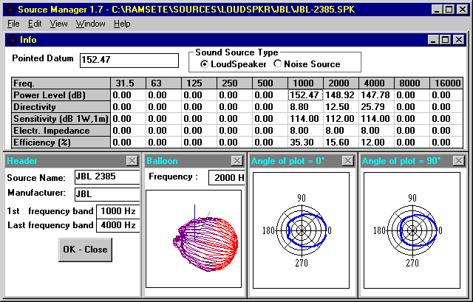473x302 pixels.
Task: Close the Source Manager main window
Action: [x=462, y=10]
